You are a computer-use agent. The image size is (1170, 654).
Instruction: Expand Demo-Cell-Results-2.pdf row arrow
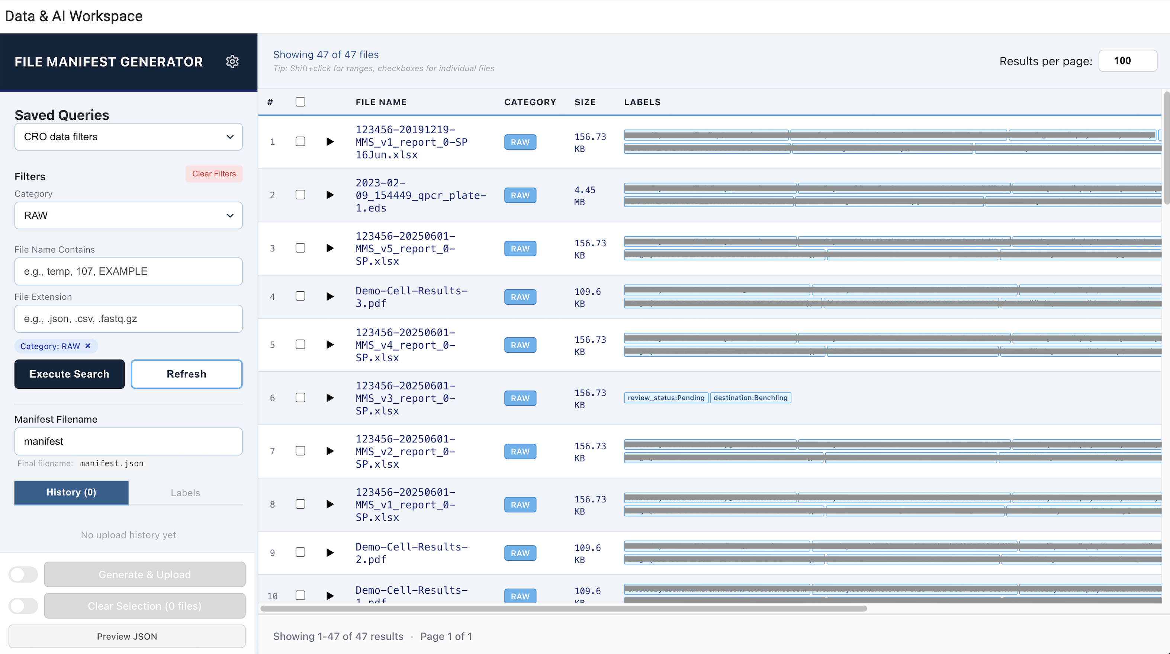pos(330,553)
